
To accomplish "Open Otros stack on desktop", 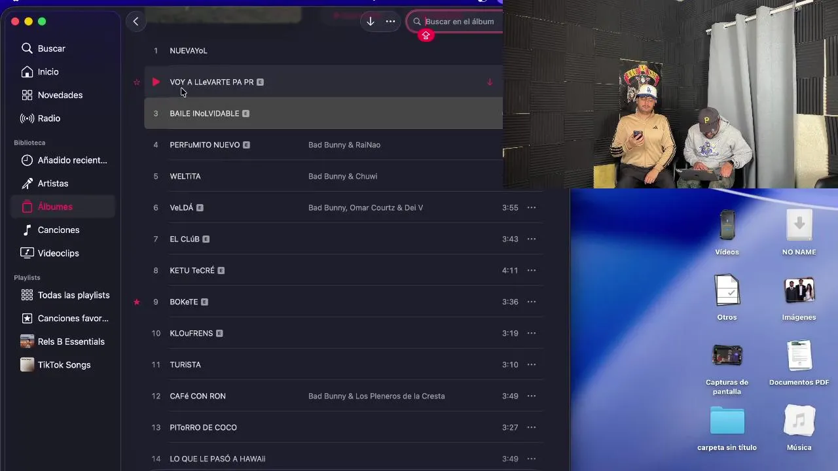I will click(x=727, y=298).
